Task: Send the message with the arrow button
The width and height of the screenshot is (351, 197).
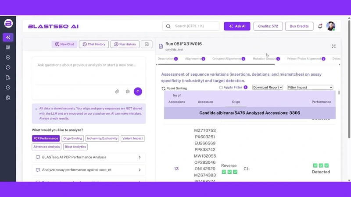Action: pos(138,91)
